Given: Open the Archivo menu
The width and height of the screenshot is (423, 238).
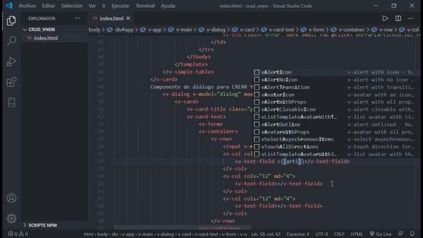Looking at the screenshot, I should [x=27, y=6].
